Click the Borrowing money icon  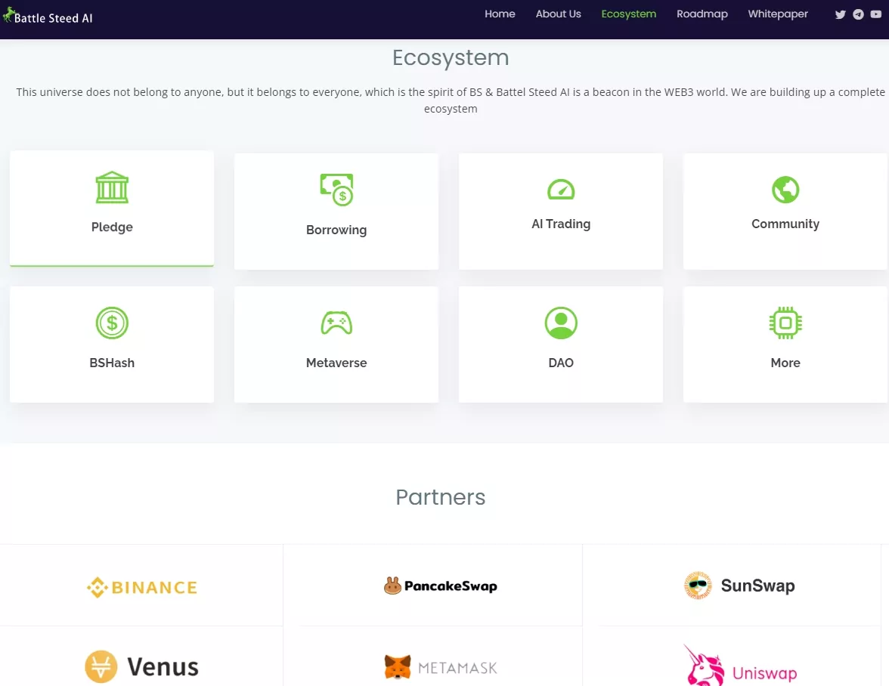[x=337, y=190]
